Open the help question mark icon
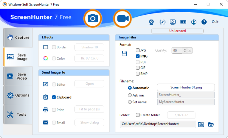This screenshot has width=228, height=138. tap(204, 22)
